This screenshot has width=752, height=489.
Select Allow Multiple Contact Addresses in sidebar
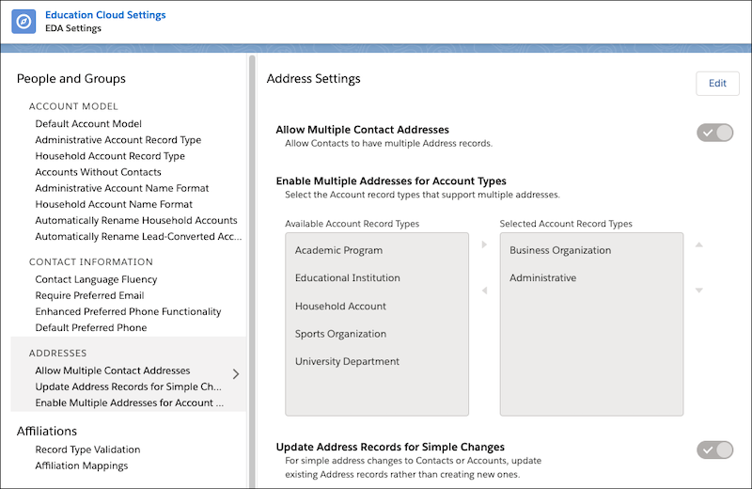113,371
